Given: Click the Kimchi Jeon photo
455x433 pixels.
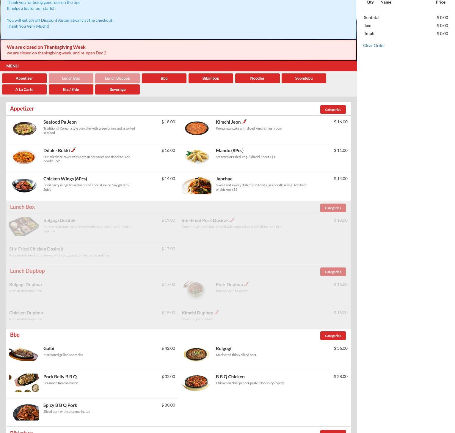Looking at the screenshot, I should 197,128.
